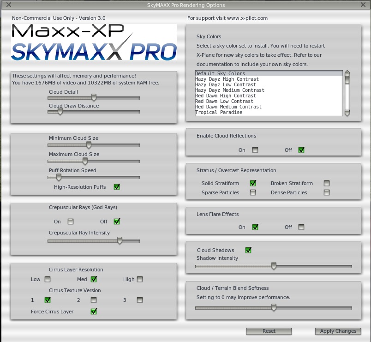Screen dimensions: 371x342
Task: Click the Puff Rotation Speed slider handle
Action: click(59, 177)
